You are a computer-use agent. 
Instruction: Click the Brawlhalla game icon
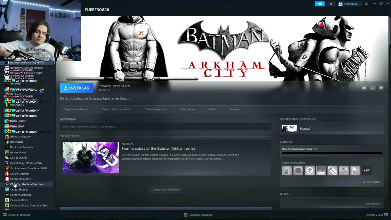(x=7, y=142)
